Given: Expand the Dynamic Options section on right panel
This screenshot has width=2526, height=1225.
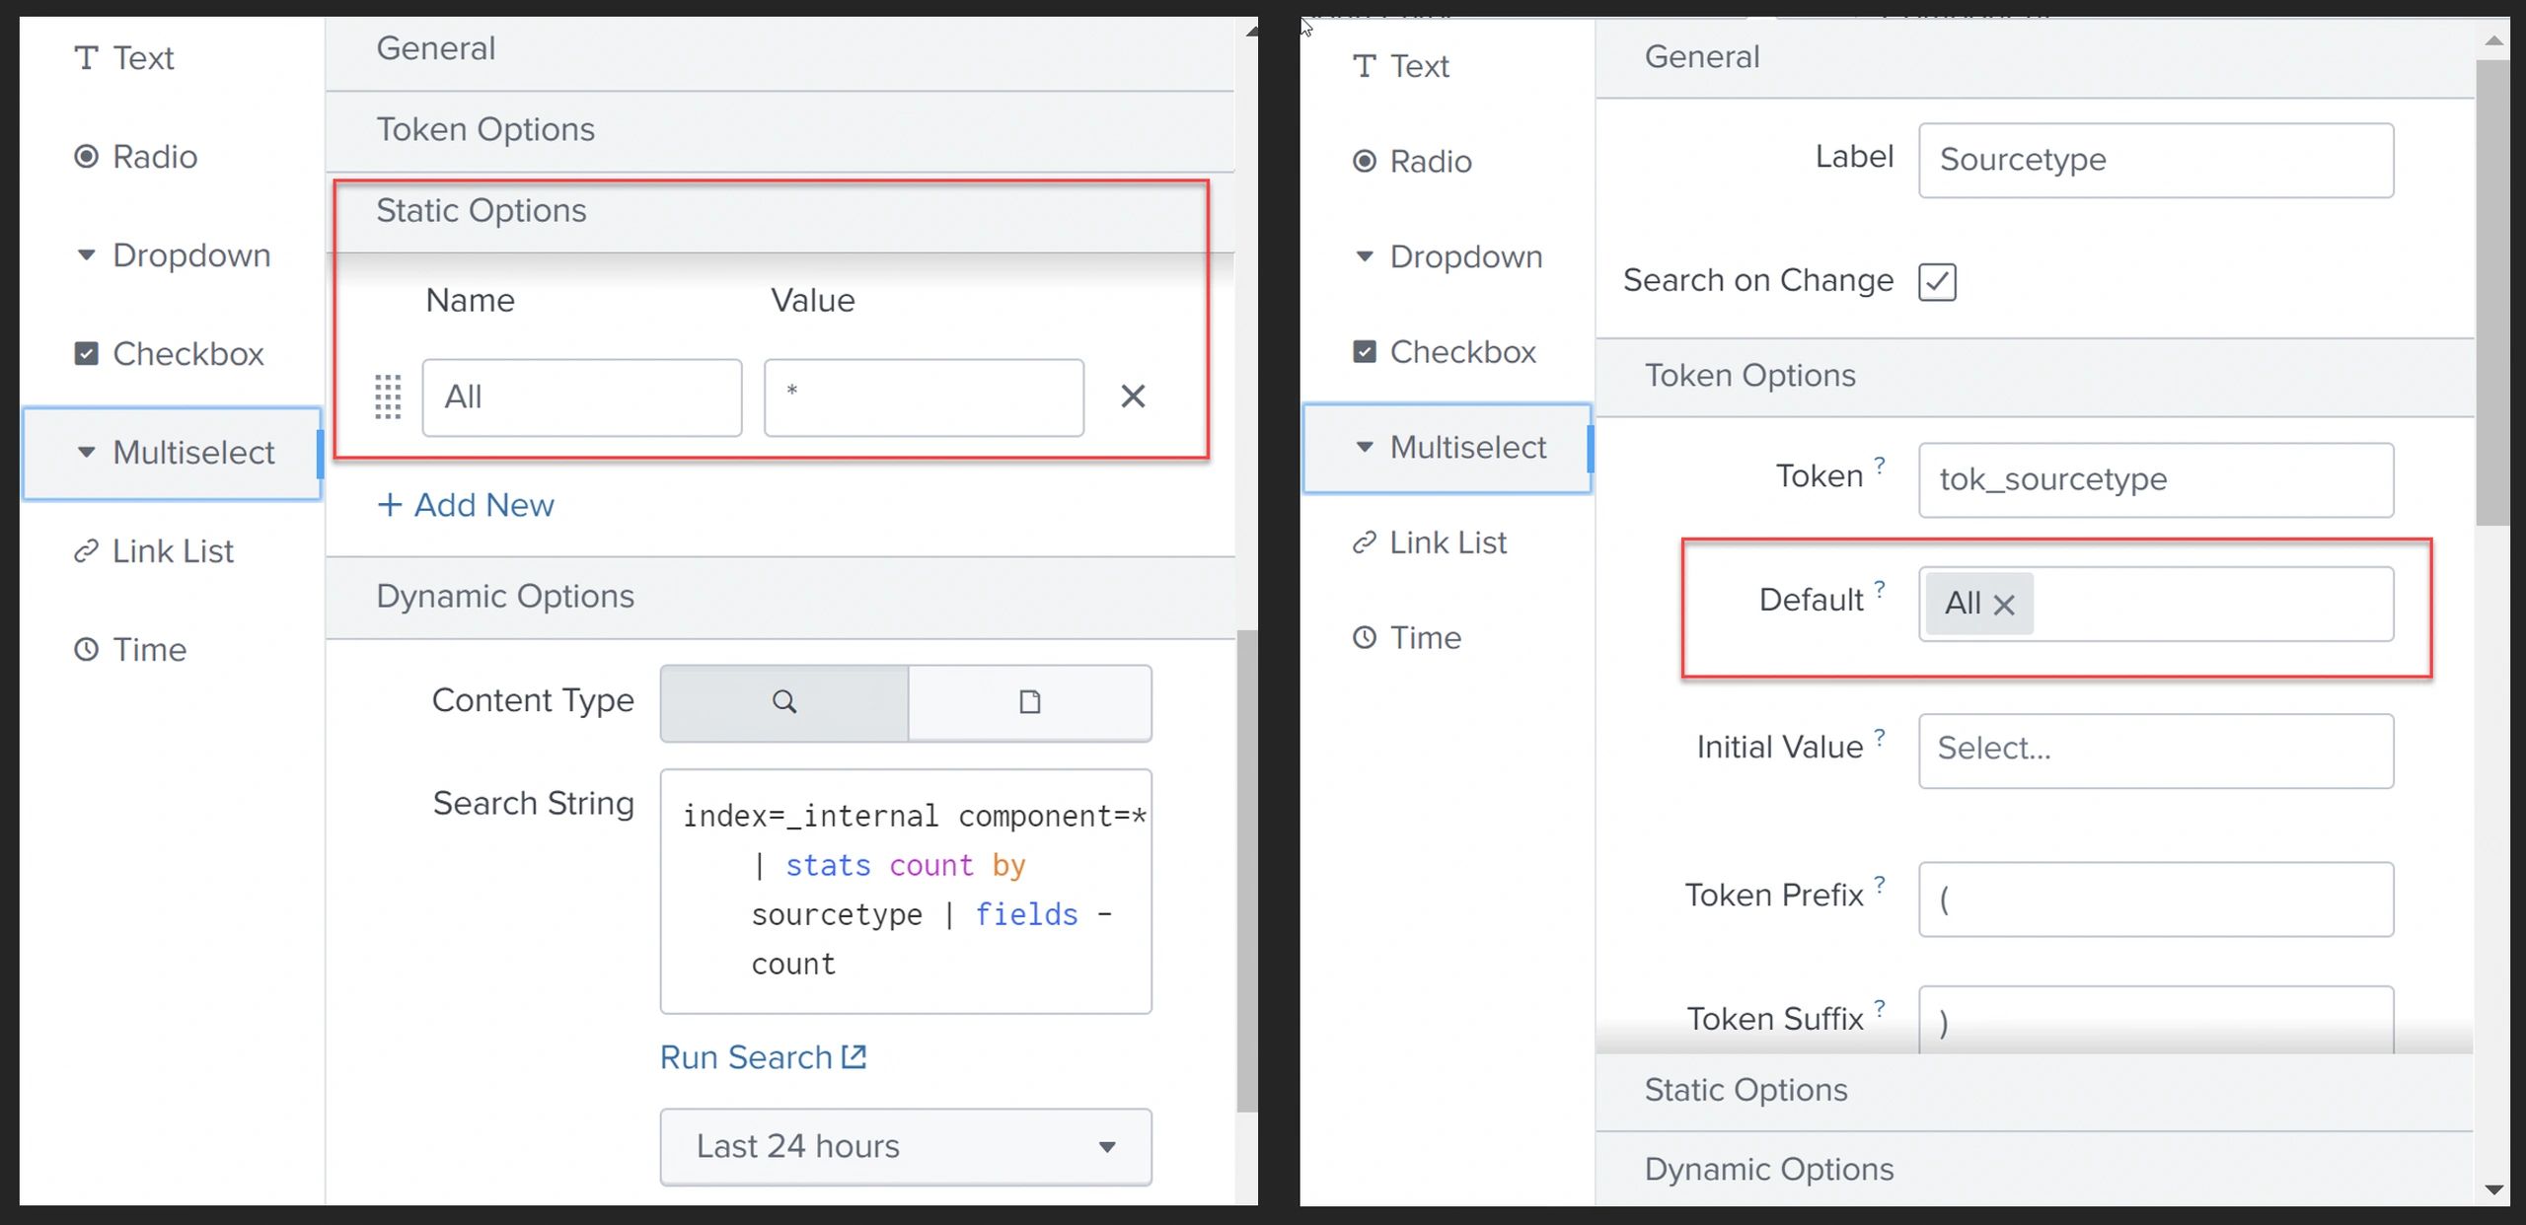Looking at the screenshot, I should pyautogui.click(x=1767, y=1169).
